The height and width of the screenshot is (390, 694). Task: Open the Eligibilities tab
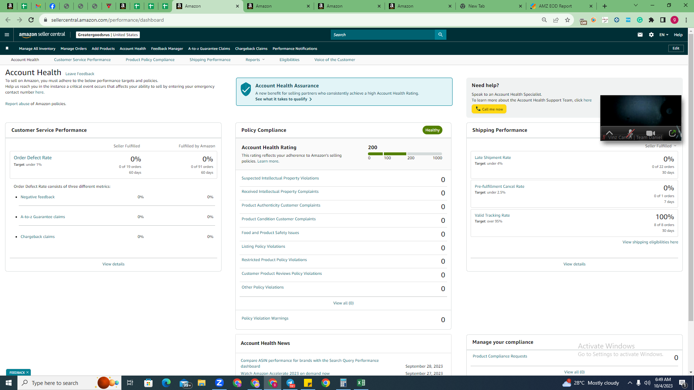click(x=289, y=60)
